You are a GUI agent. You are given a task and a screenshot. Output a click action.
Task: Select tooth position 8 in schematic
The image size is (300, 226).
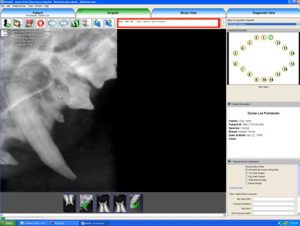pyautogui.click(x=250, y=74)
